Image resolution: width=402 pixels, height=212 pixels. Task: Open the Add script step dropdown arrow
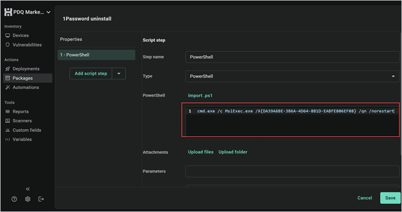(119, 74)
